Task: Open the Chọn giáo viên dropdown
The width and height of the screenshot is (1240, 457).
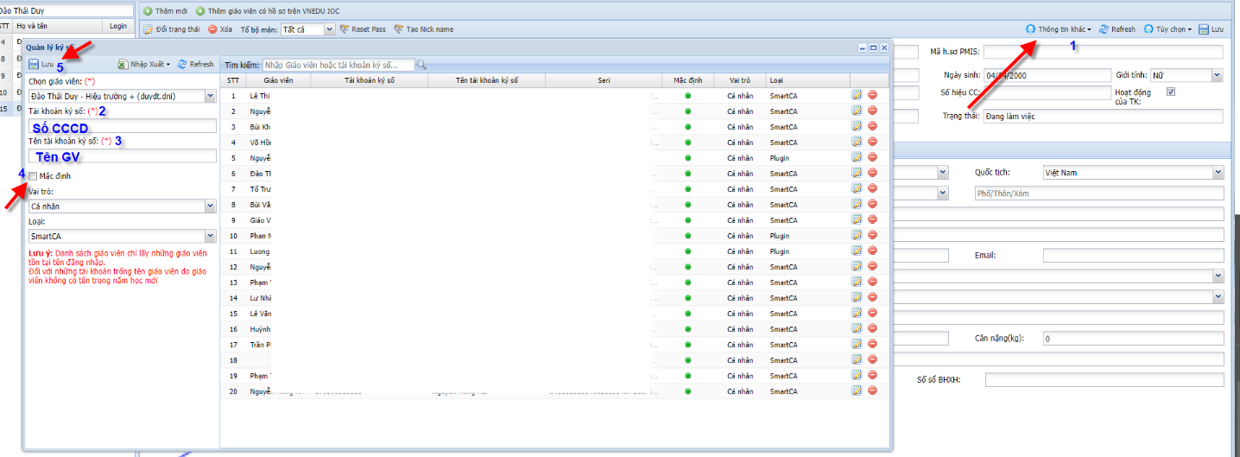Action: [x=210, y=97]
